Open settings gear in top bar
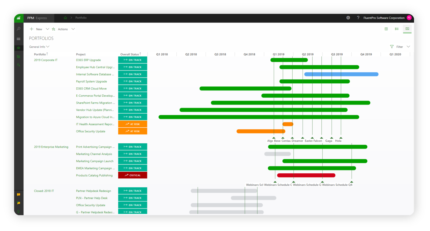This screenshot has width=430, height=231. click(x=348, y=18)
